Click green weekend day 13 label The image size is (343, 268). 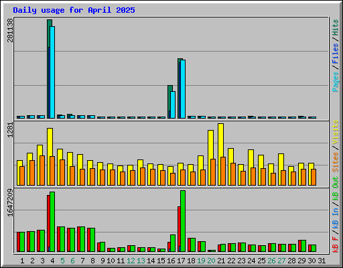(141, 261)
